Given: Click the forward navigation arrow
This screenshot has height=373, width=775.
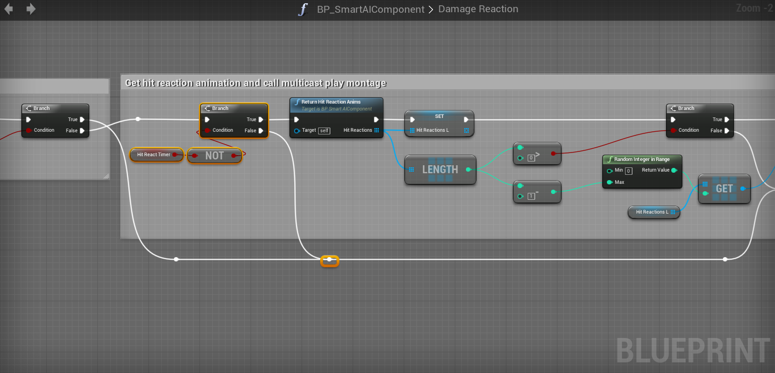Looking at the screenshot, I should 31,9.
